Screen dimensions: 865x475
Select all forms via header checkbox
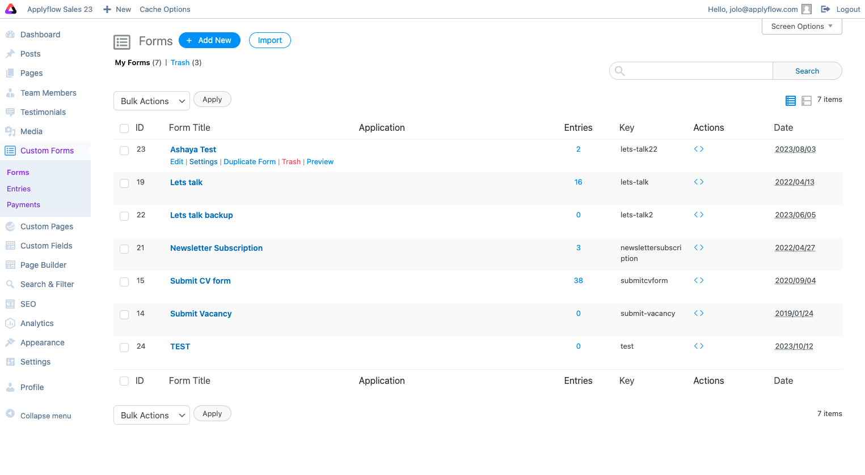point(124,129)
